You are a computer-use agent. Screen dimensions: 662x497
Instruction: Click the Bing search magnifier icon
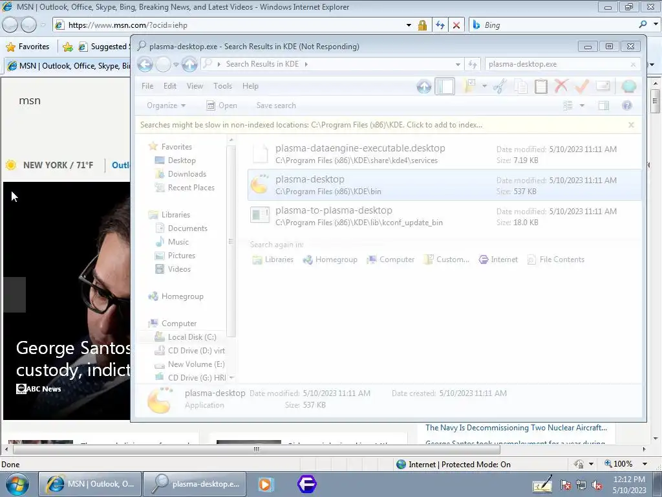click(x=643, y=25)
